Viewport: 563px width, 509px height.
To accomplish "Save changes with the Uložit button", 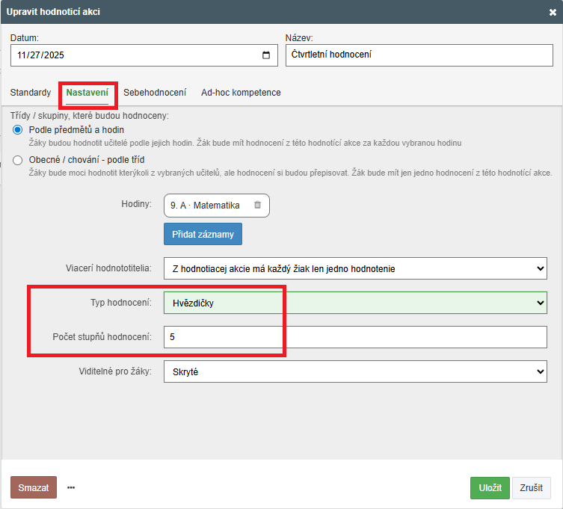I will coord(490,487).
